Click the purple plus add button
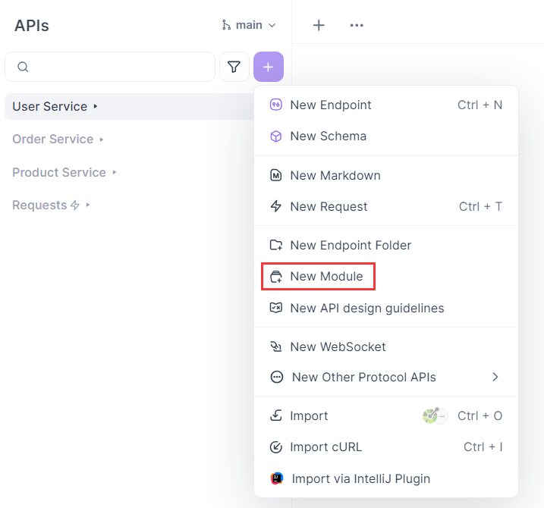Image resolution: width=544 pixels, height=508 pixels. click(x=268, y=67)
